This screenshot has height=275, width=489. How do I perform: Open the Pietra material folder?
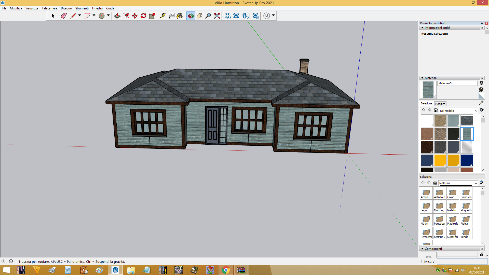(x=466, y=220)
